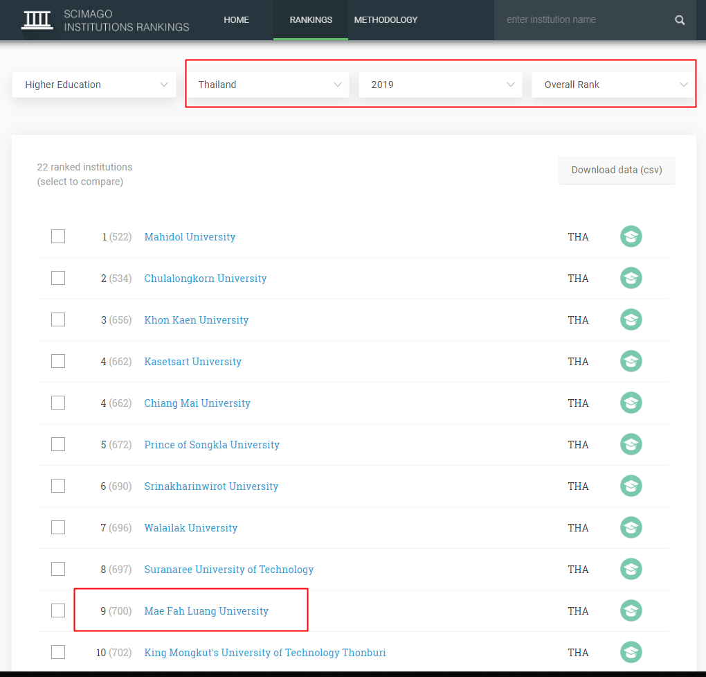This screenshot has width=706, height=677.
Task: Click the THA code in Khon Kaen University row
Action: tap(578, 319)
